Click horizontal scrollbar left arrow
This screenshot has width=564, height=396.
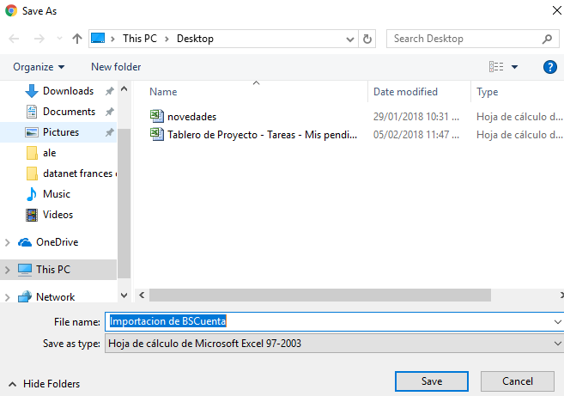142,295
